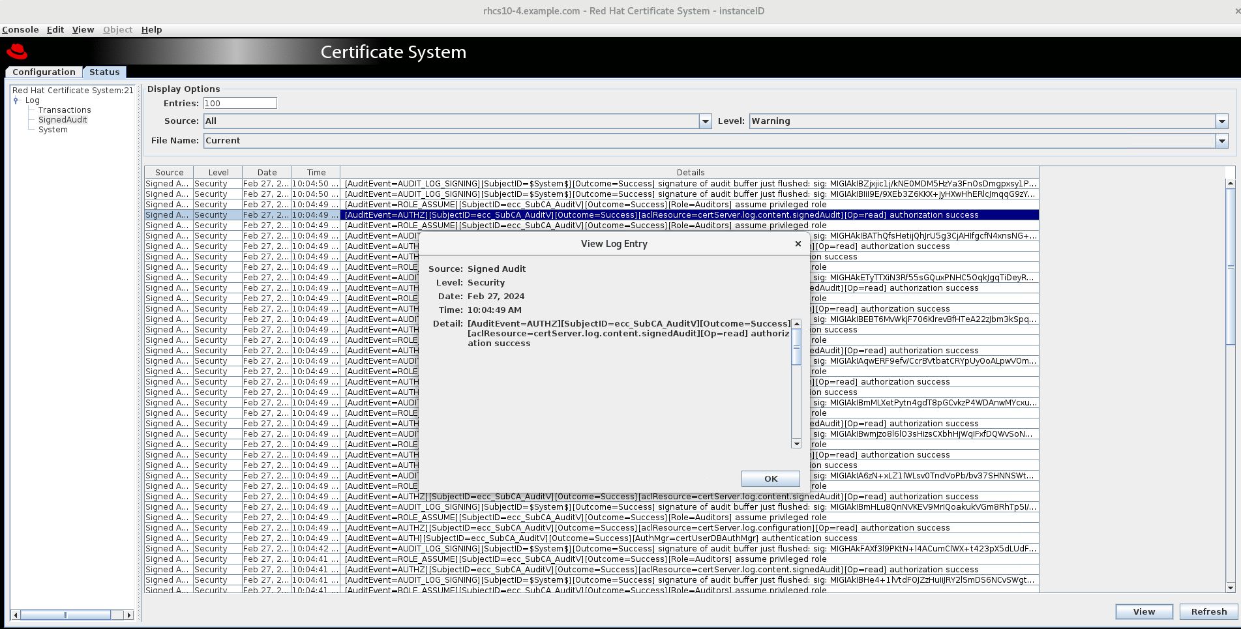Open the File Name dropdown arrow

(x=1222, y=141)
